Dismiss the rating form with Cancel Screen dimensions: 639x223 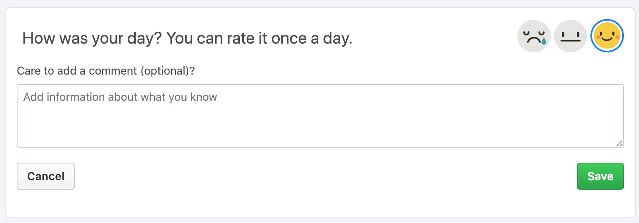pos(46,176)
